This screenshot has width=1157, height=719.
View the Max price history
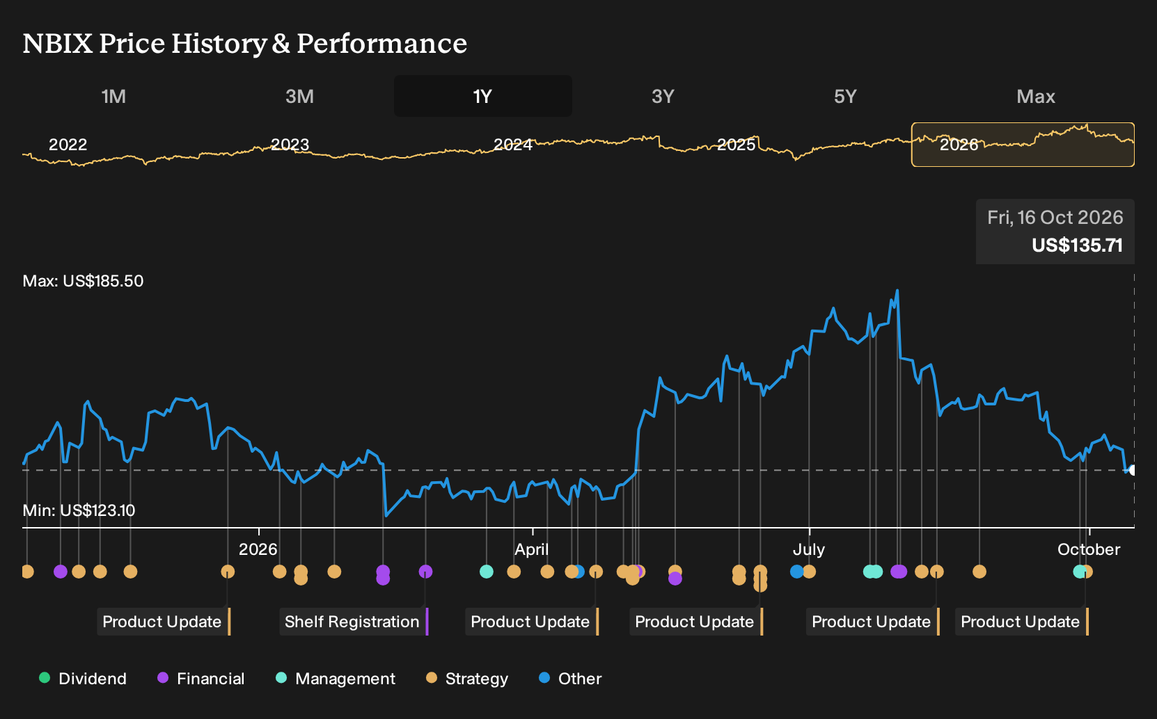click(x=1036, y=96)
